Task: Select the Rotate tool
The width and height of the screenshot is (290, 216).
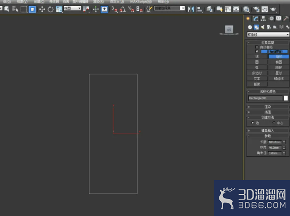Action: [51, 9]
